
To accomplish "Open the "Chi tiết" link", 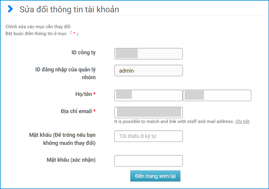I will (242, 121).
